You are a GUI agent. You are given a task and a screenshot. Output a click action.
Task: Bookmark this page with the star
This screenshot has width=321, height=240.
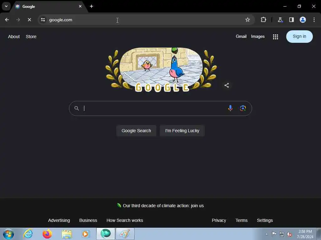248,20
